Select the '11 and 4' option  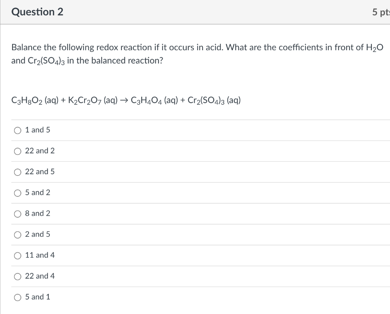coord(18,256)
